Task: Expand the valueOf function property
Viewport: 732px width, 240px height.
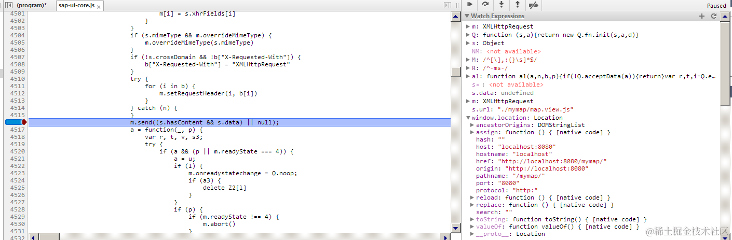Action: point(472,227)
